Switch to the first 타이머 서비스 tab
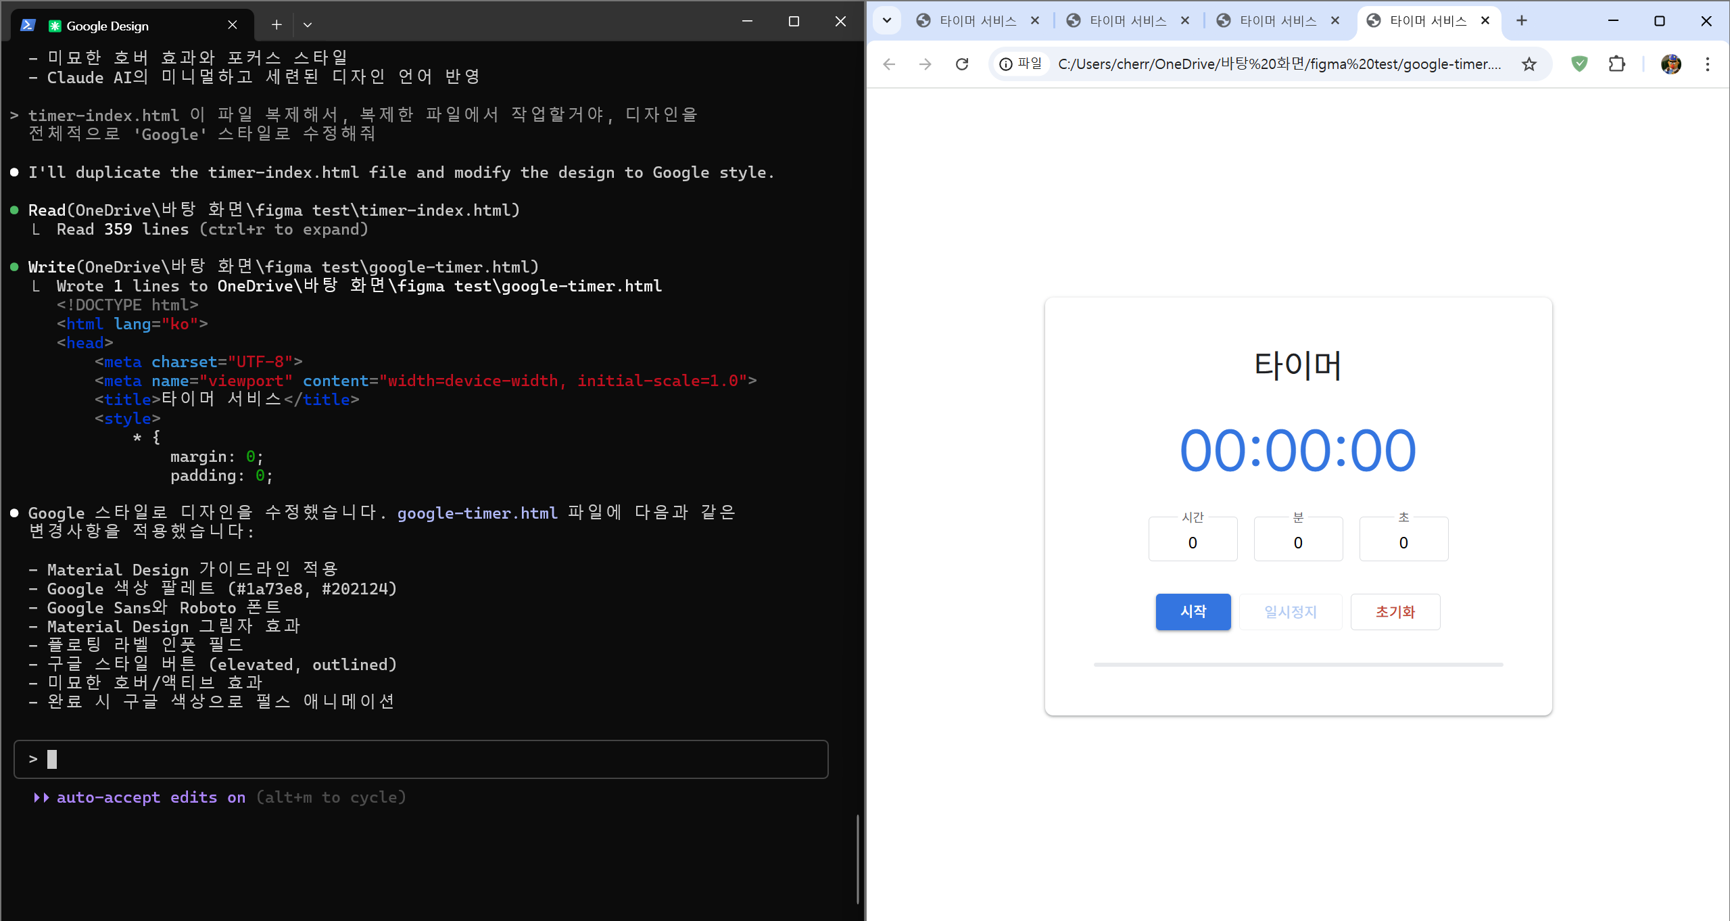 (x=977, y=21)
